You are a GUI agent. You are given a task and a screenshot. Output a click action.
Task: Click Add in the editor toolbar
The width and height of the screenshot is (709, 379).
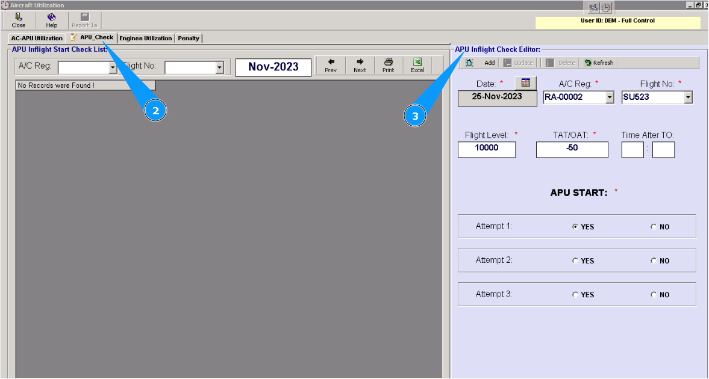[490, 63]
